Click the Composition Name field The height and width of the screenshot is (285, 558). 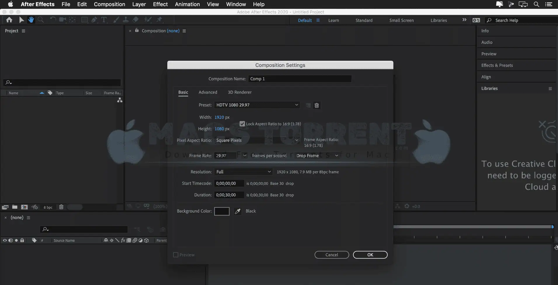[x=300, y=79]
